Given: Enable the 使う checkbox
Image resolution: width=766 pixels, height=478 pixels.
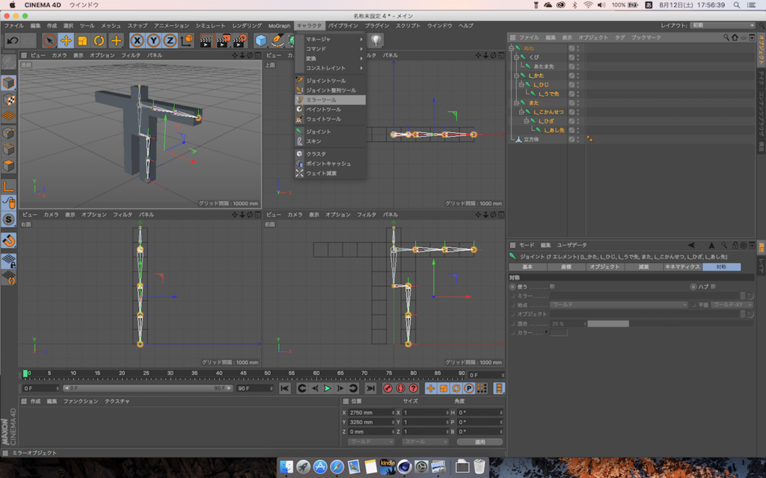Looking at the screenshot, I should tap(552, 287).
